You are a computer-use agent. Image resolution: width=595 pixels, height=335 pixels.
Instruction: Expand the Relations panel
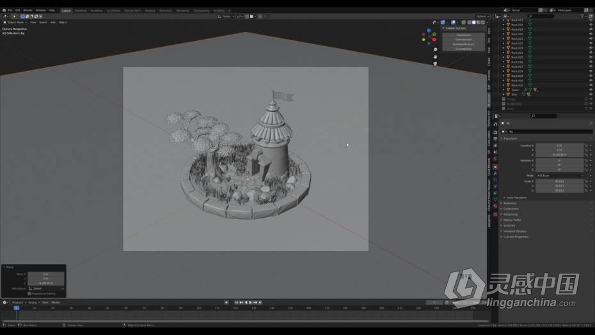(509, 203)
